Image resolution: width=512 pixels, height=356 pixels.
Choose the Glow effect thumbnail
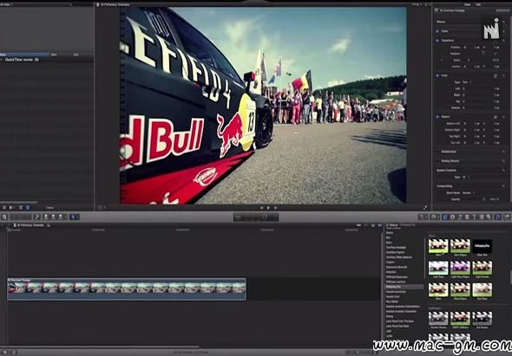(438, 246)
